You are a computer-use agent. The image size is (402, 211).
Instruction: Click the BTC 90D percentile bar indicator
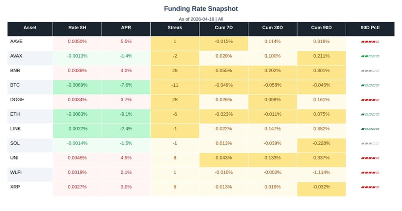(x=370, y=85)
